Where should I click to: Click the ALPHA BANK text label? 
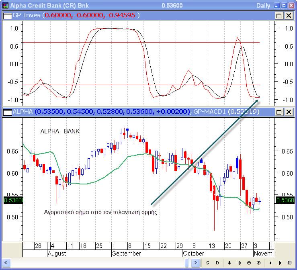click(x=60, y=131)
